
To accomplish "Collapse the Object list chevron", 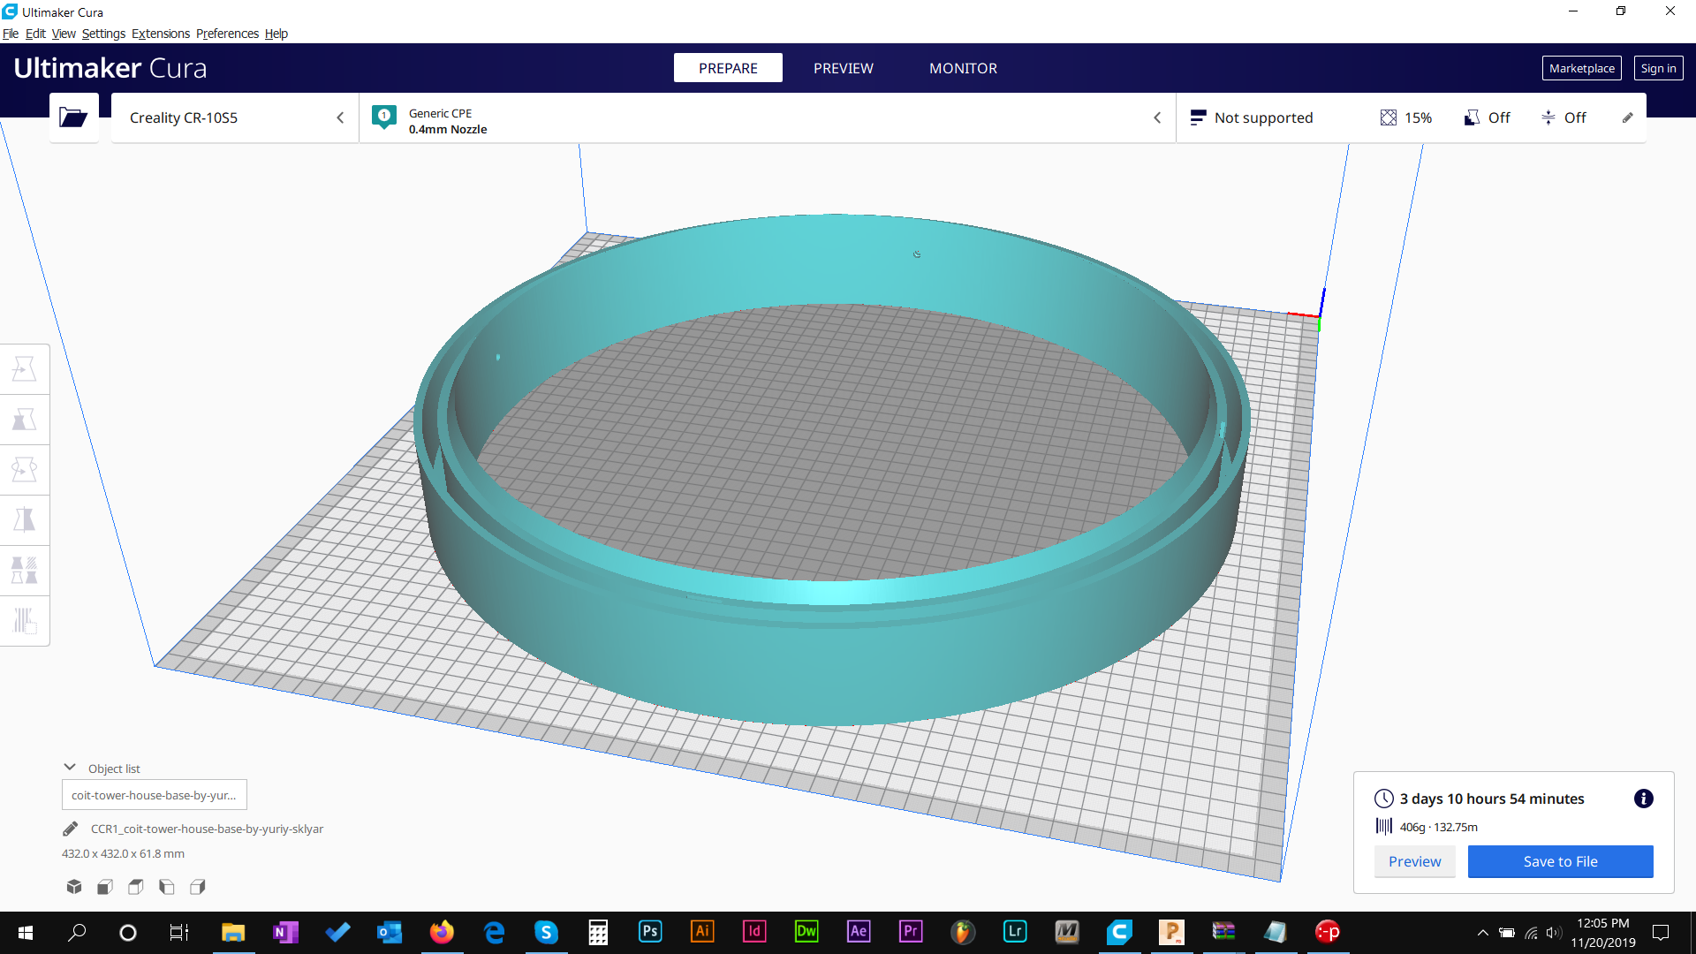I will point(70,768).
